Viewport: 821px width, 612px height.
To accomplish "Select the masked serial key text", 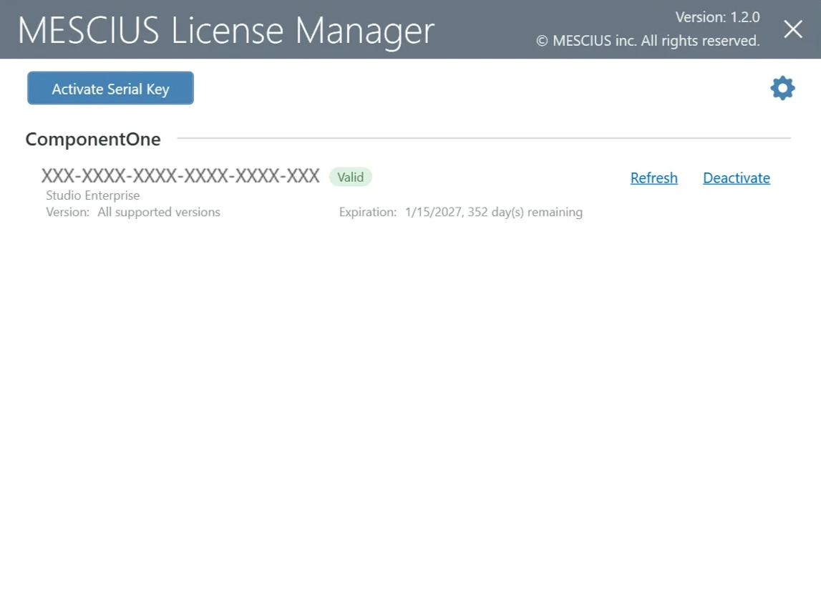I will click(180, 177).
